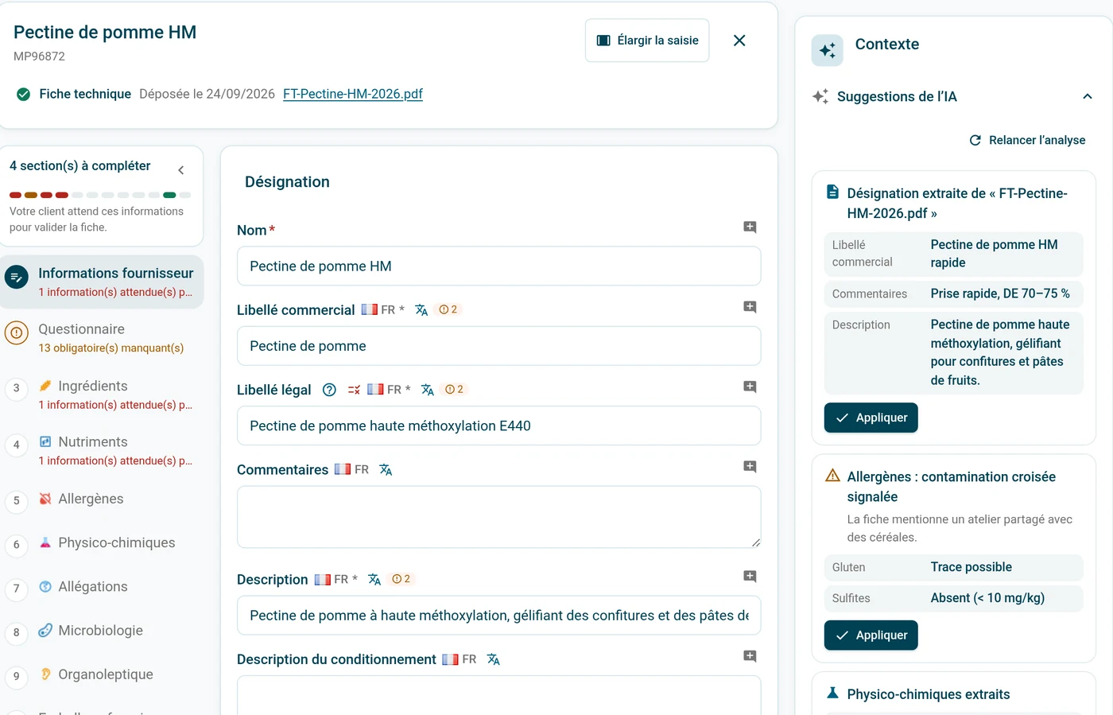The image size is (1113, 715).
Task: Focus the Libellé commercial input
Action: pyautogui.click(x=498, y=346)
